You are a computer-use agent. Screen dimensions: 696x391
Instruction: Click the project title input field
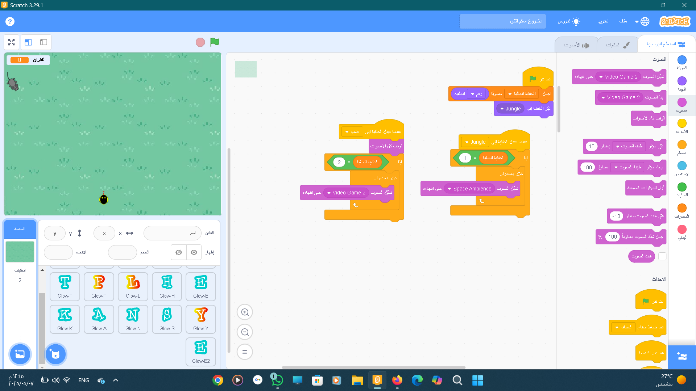coord(502,21)
